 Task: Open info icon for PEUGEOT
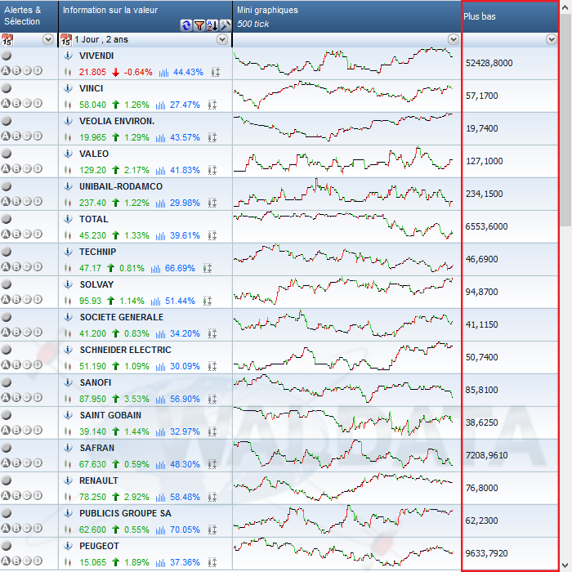68,546
